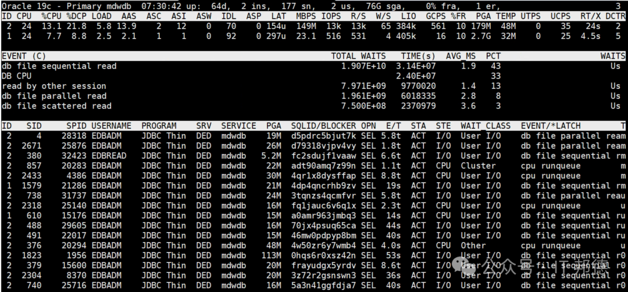Click the 3.14E+07 time value
This screenshot has height=292, width=628.
click(416, 66)
